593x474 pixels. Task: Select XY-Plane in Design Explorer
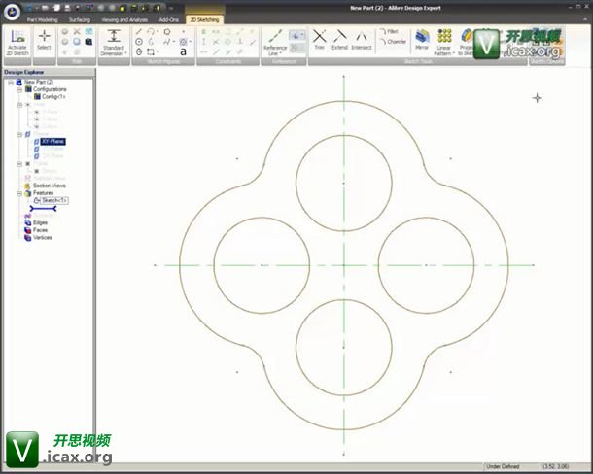pos(52,142)
